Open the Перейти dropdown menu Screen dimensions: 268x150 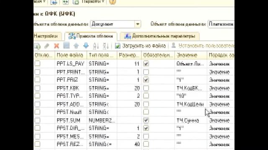[93, 2]
